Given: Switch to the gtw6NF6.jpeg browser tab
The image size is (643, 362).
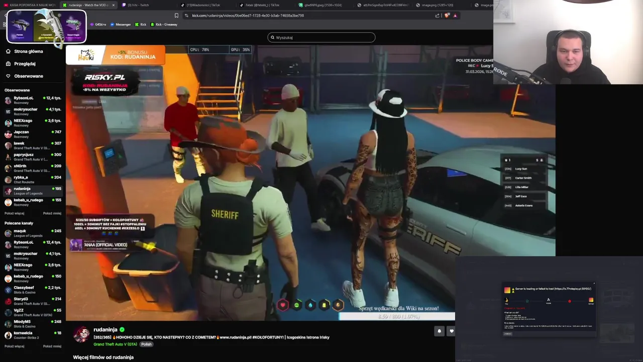Looking at the screenshot, I should coord(324,5).
